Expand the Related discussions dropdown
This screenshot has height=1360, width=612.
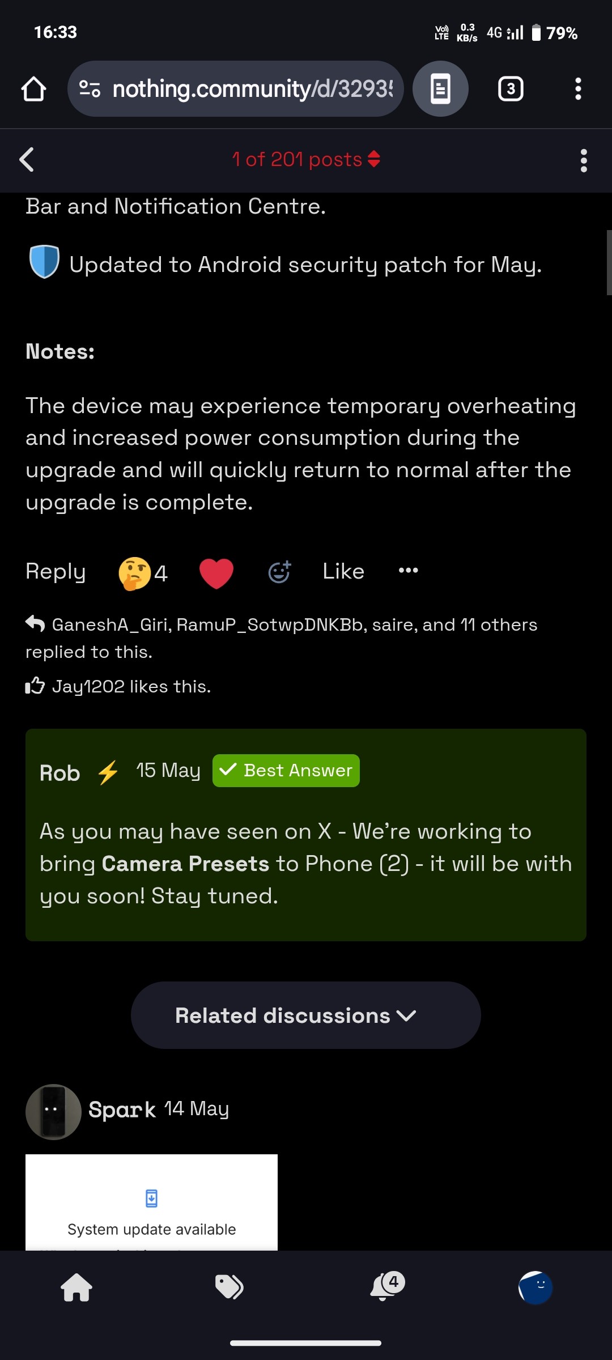tap(306, 1015)
